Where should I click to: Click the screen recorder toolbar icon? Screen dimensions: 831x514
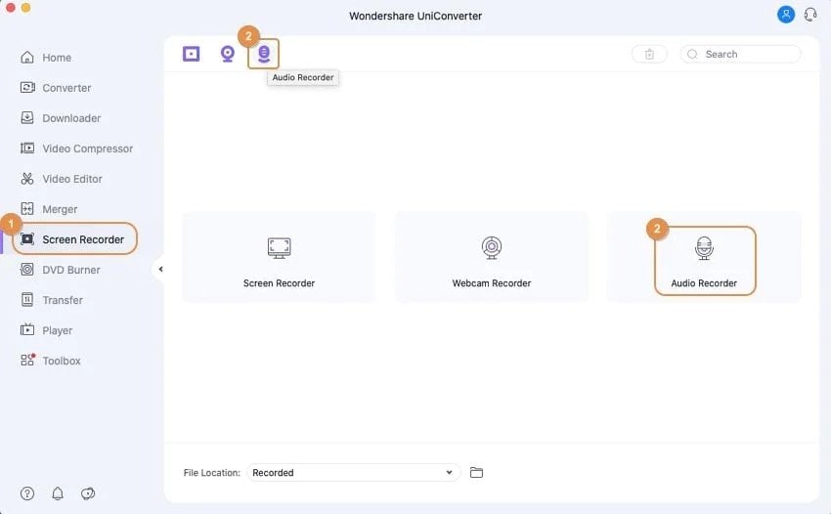[x=192, y=54]
